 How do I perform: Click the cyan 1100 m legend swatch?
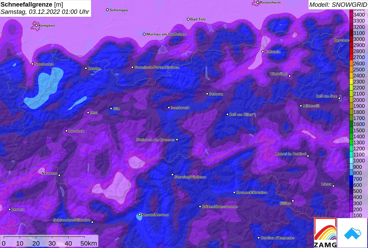coord(351,155)
